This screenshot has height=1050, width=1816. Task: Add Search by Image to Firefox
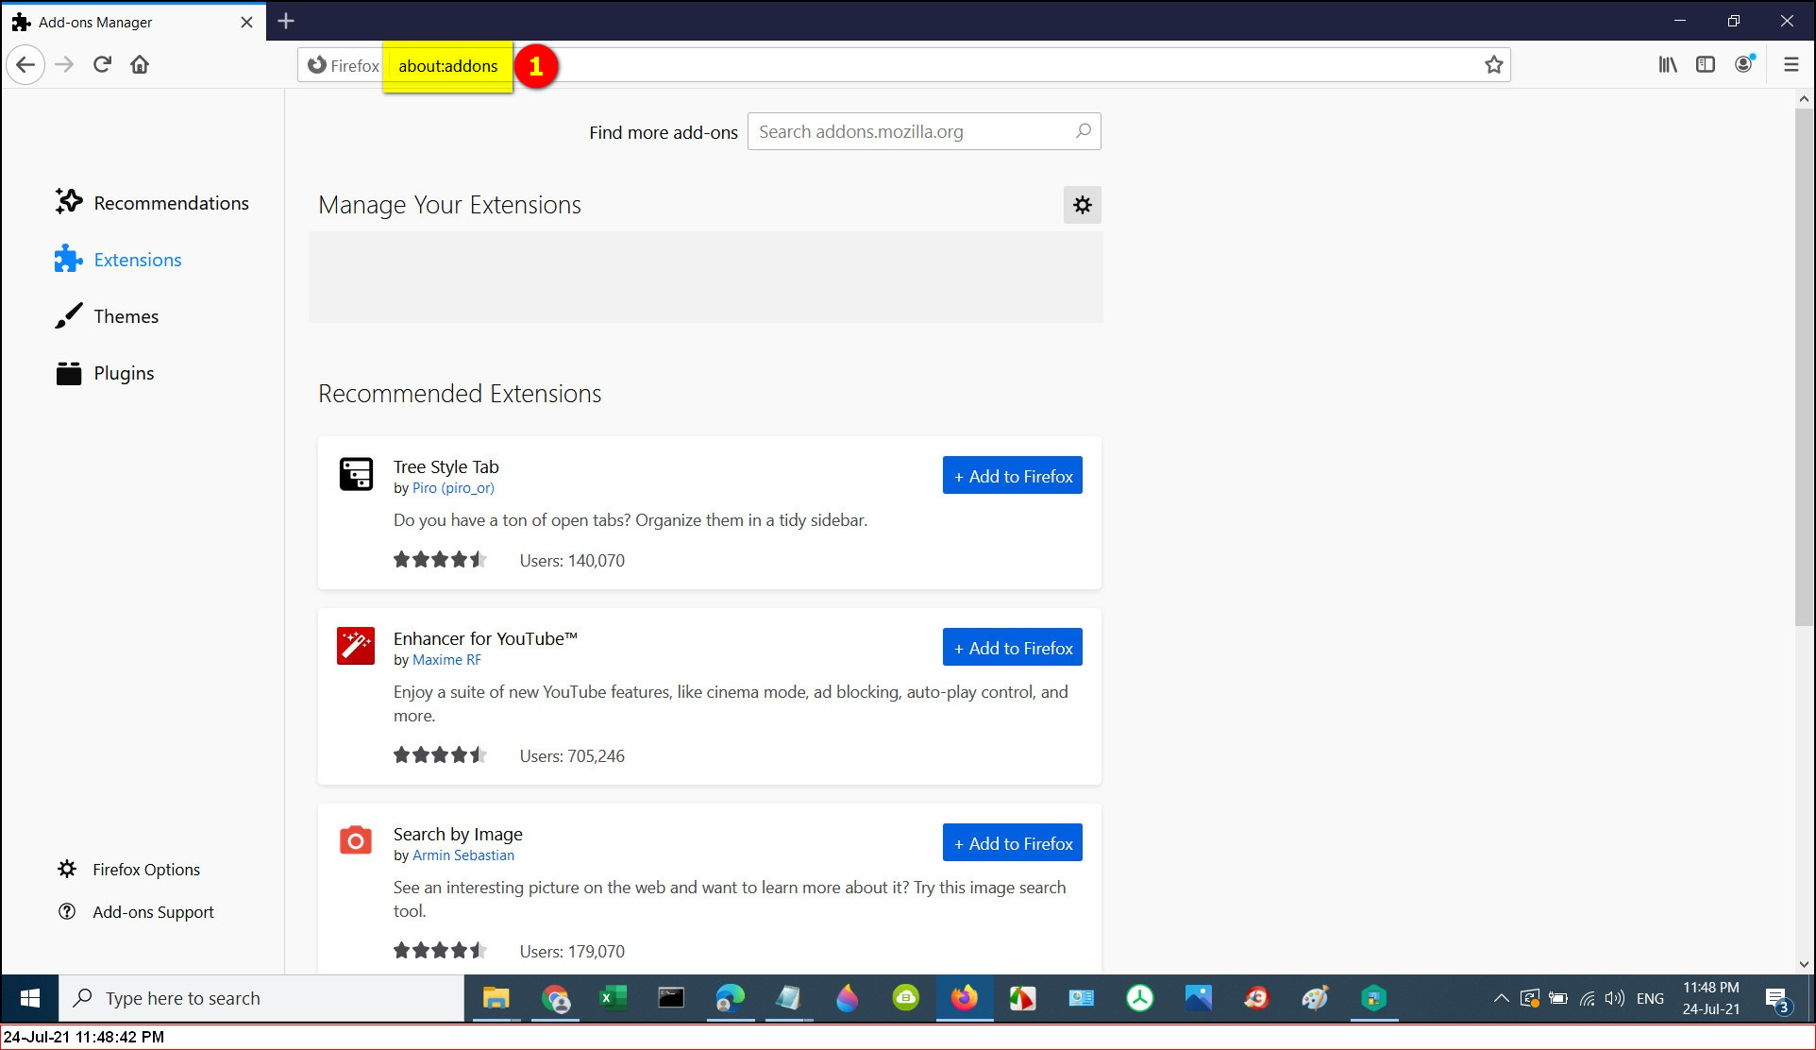(1013, 843)
